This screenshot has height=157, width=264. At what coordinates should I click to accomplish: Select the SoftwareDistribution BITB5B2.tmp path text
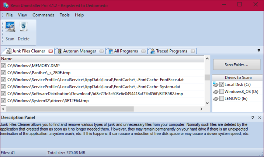pos(95,94)
